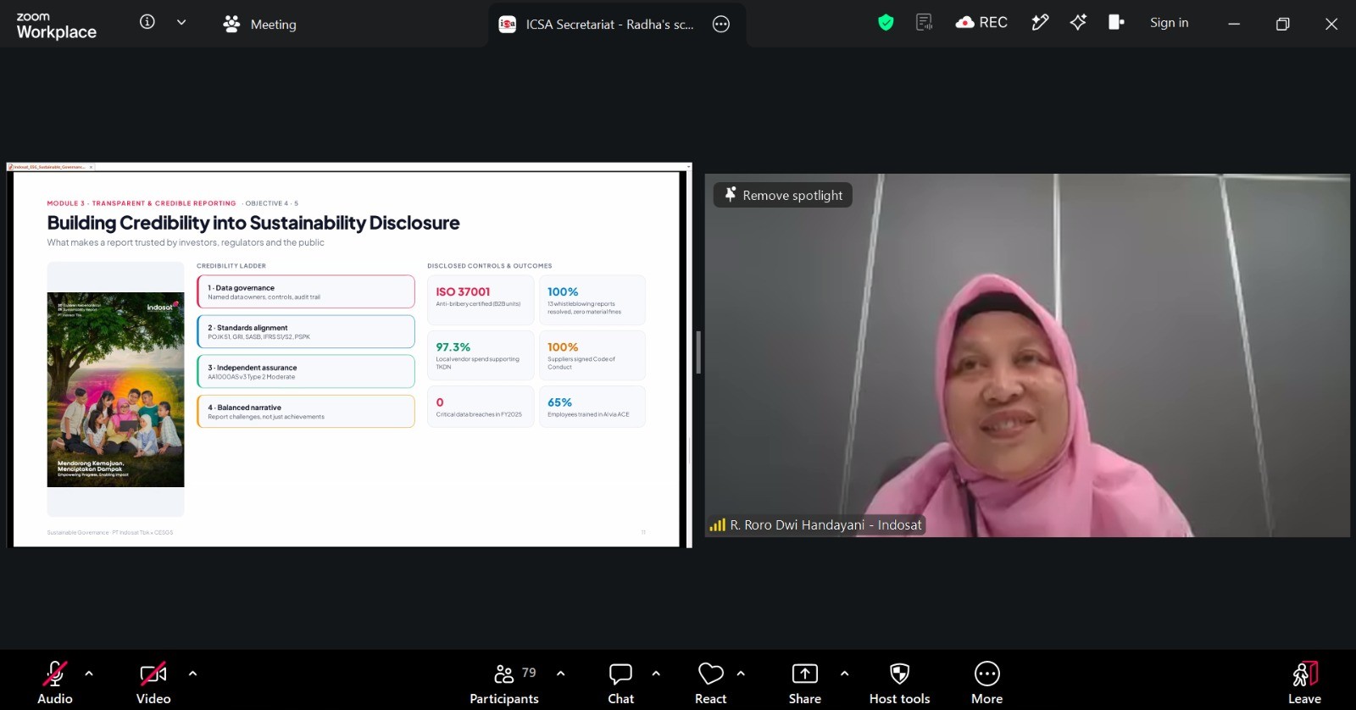Click the '1 · Data governance' card

[x=306, y=291]
